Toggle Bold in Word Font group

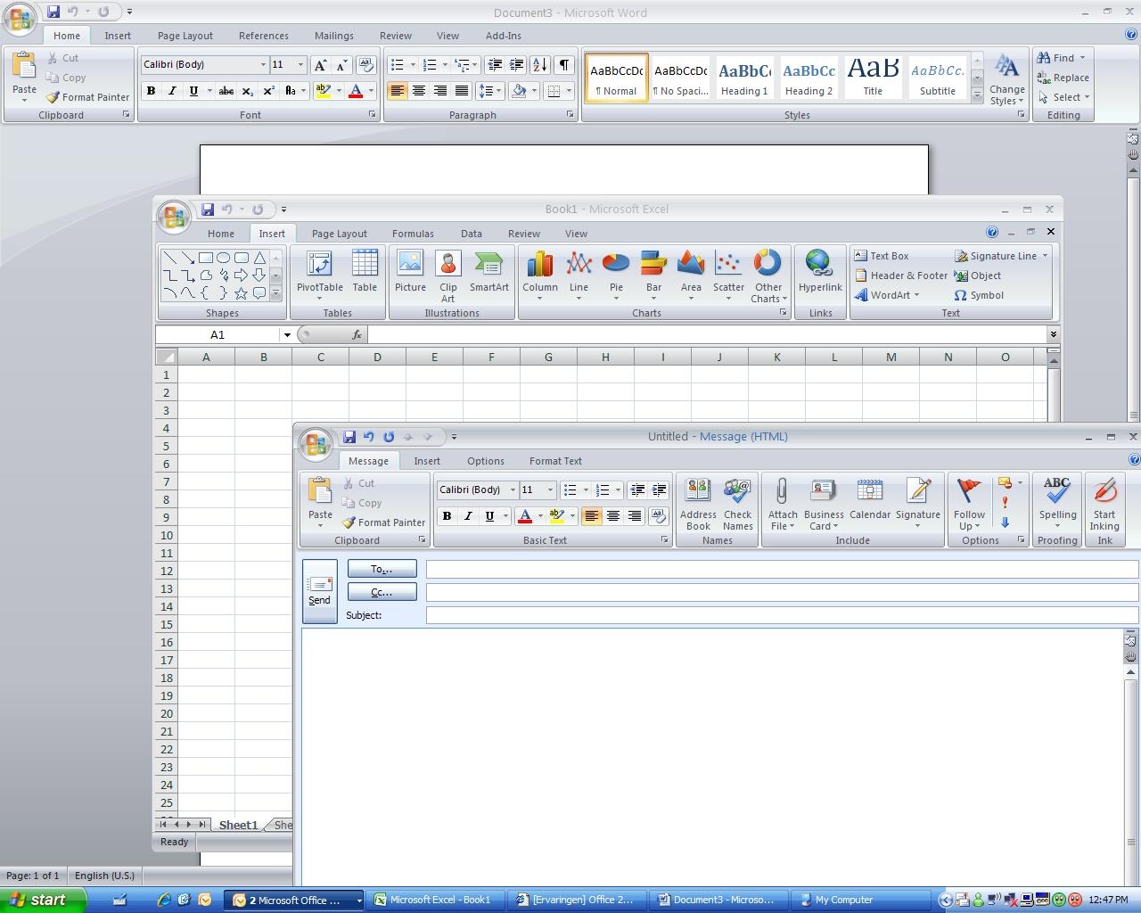[151, 91]
